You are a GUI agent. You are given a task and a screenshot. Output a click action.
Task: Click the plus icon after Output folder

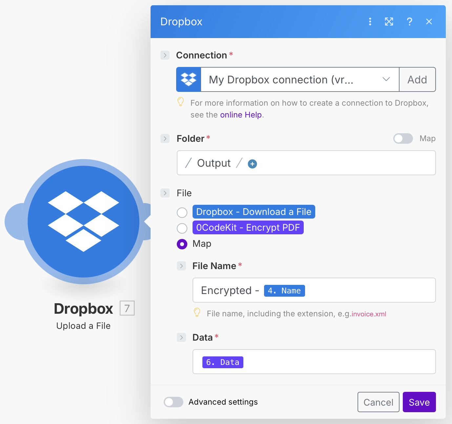[x=252, y=164]
